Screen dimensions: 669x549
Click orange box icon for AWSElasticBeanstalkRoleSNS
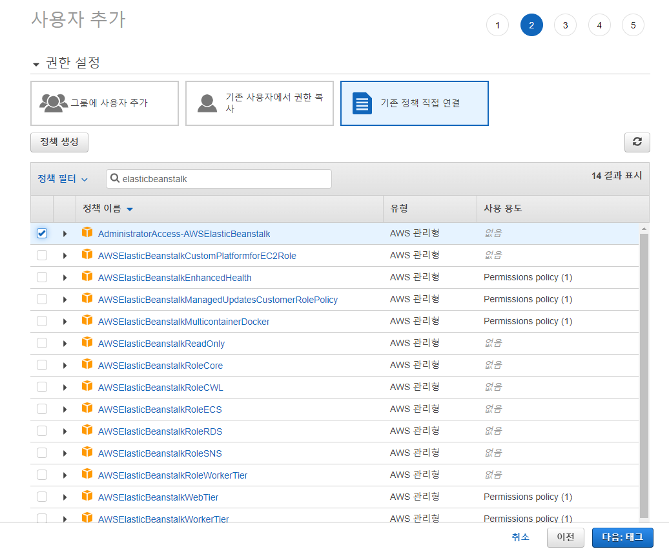[87, 451]
